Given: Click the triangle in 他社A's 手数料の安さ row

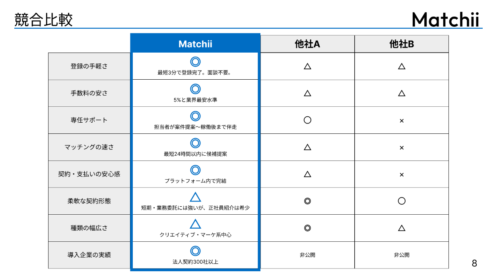Looking at the screenshot, I should [307, 93].
